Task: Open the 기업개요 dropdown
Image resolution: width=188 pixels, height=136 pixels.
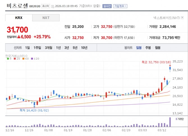Action: (x=120, y=6)
